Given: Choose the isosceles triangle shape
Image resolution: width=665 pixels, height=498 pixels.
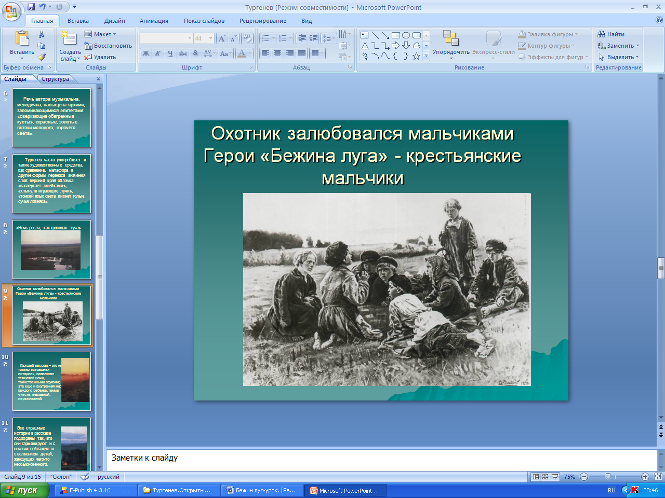Looking at the screenshot, I should tap(365, 46).
